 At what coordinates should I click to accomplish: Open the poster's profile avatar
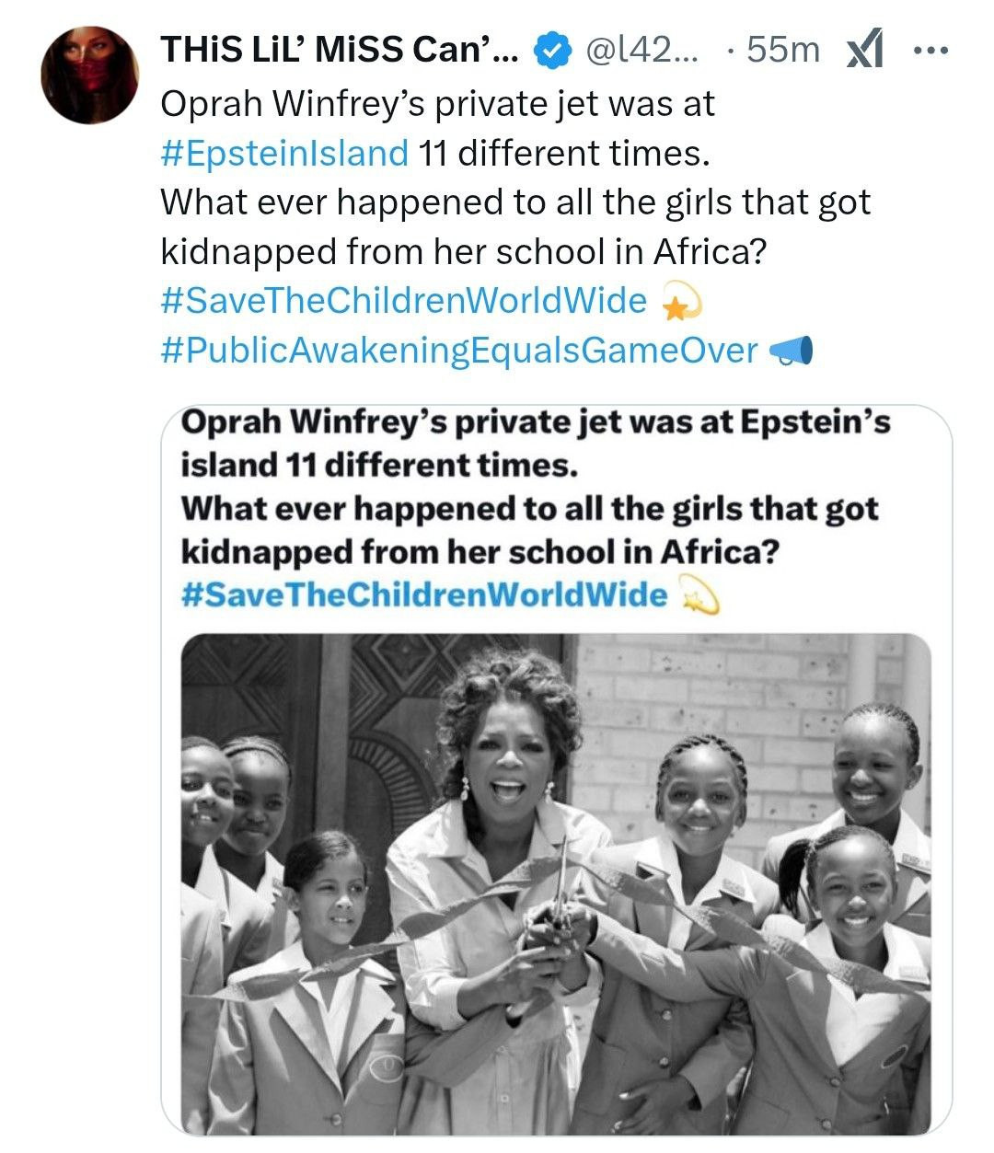coord(90,75)
